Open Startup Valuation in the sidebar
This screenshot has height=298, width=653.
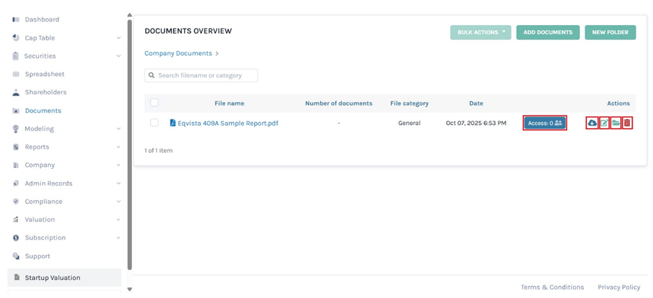click(x=52, y=278)
